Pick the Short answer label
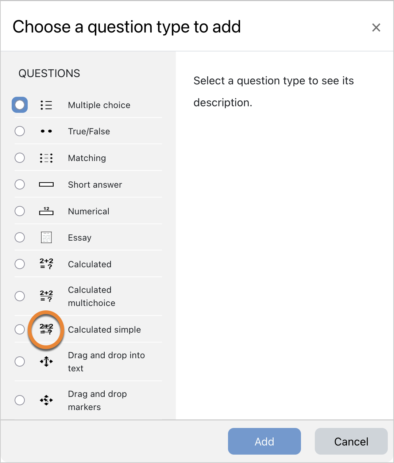Screen dimensions: 394x463 [x=95, y=185]
